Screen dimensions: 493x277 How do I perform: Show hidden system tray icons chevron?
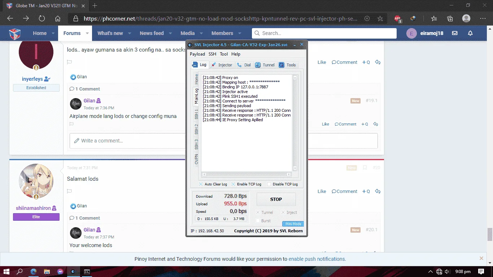tap(431, 272)
